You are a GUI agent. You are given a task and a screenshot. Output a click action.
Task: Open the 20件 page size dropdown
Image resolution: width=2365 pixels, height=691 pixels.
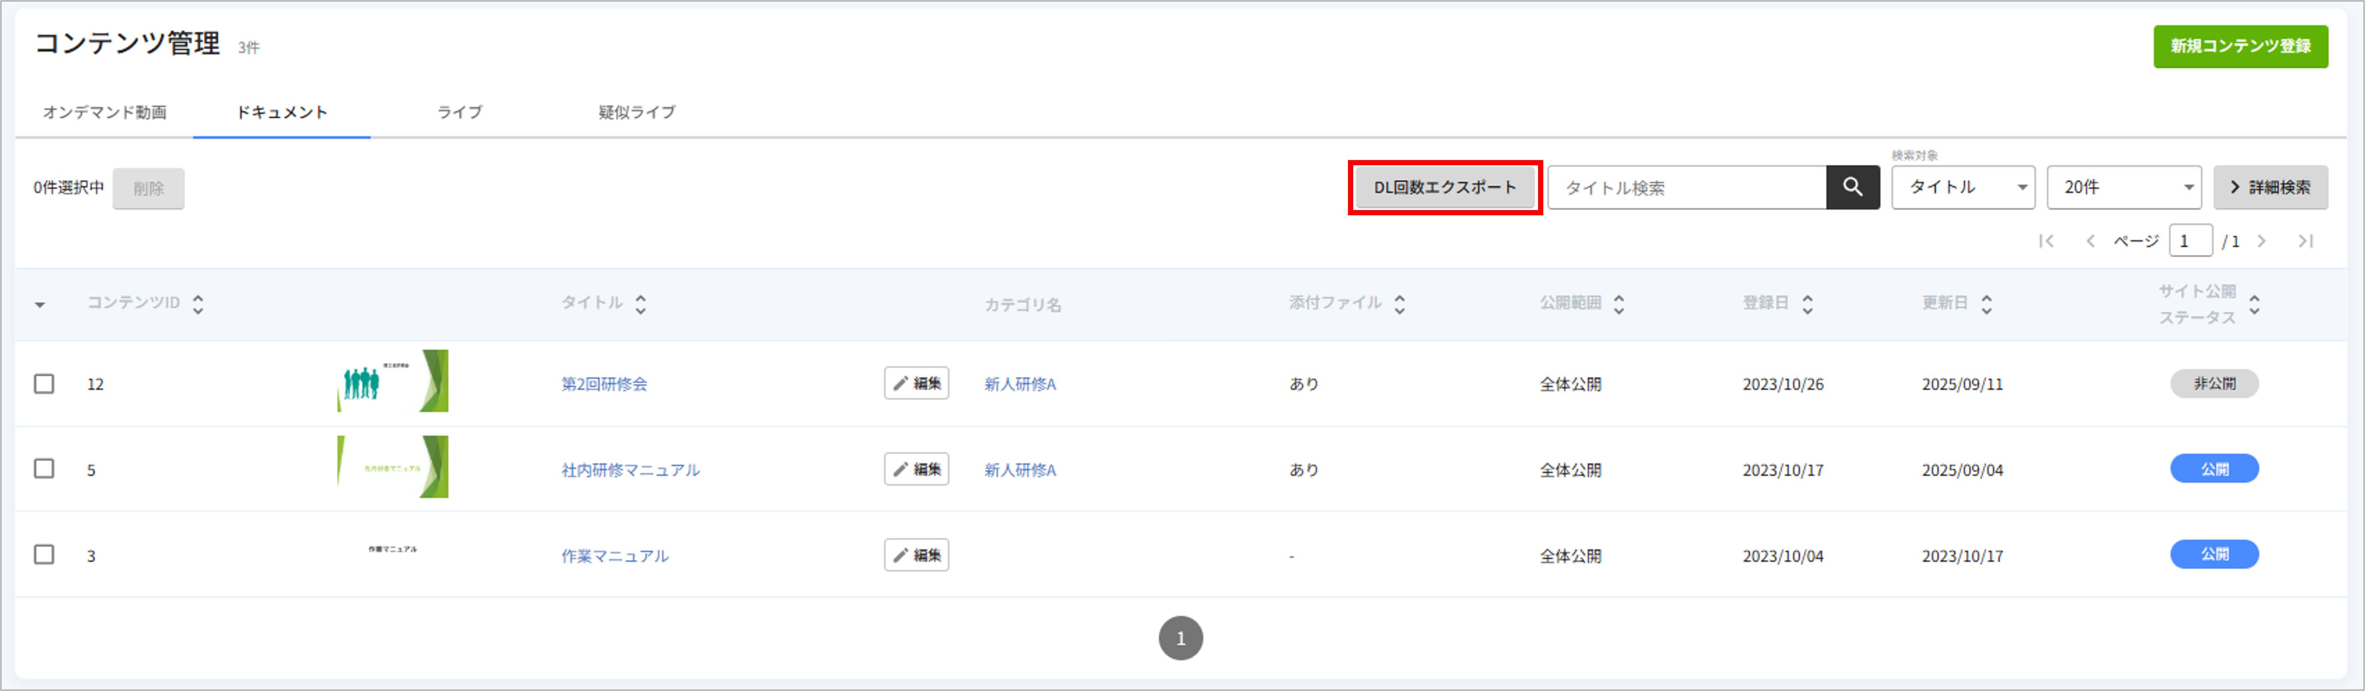pos(2124,187)
